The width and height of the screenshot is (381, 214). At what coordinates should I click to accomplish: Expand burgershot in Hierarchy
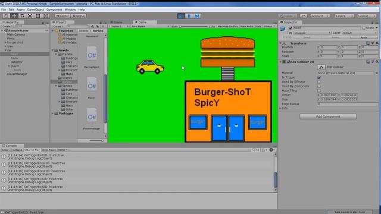5,42
